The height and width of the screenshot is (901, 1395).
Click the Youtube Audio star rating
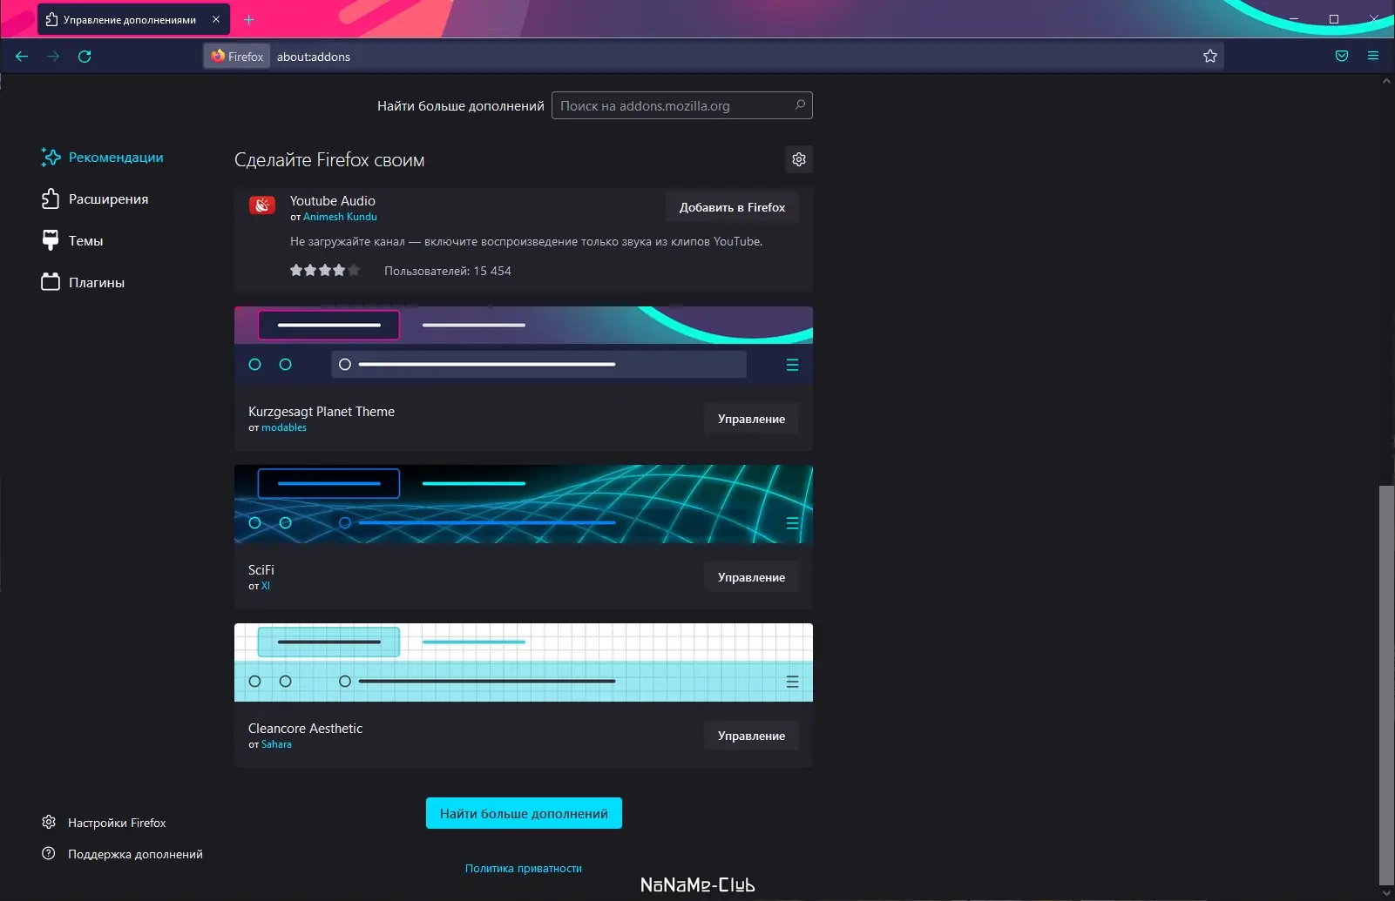click(325, 271)
